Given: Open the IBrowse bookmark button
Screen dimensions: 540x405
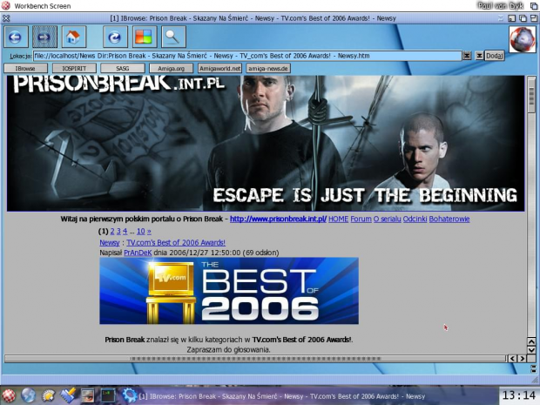Looking at the screenshot, I should tap(25, 69).
